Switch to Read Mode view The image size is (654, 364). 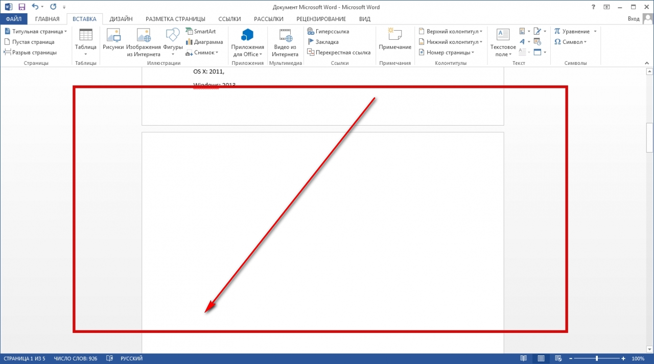(524, 358)
